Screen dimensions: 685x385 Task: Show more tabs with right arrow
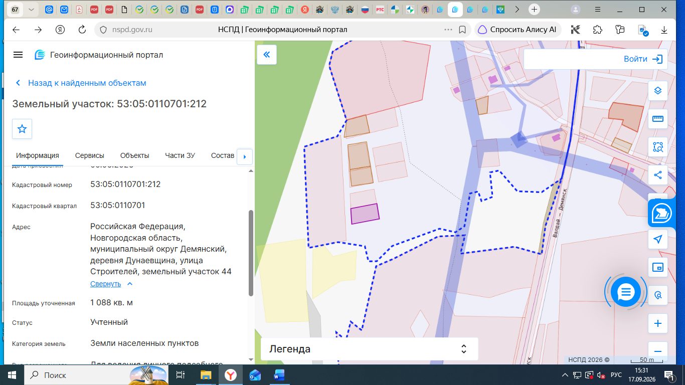pyautogui.click(x=245, y=156)
